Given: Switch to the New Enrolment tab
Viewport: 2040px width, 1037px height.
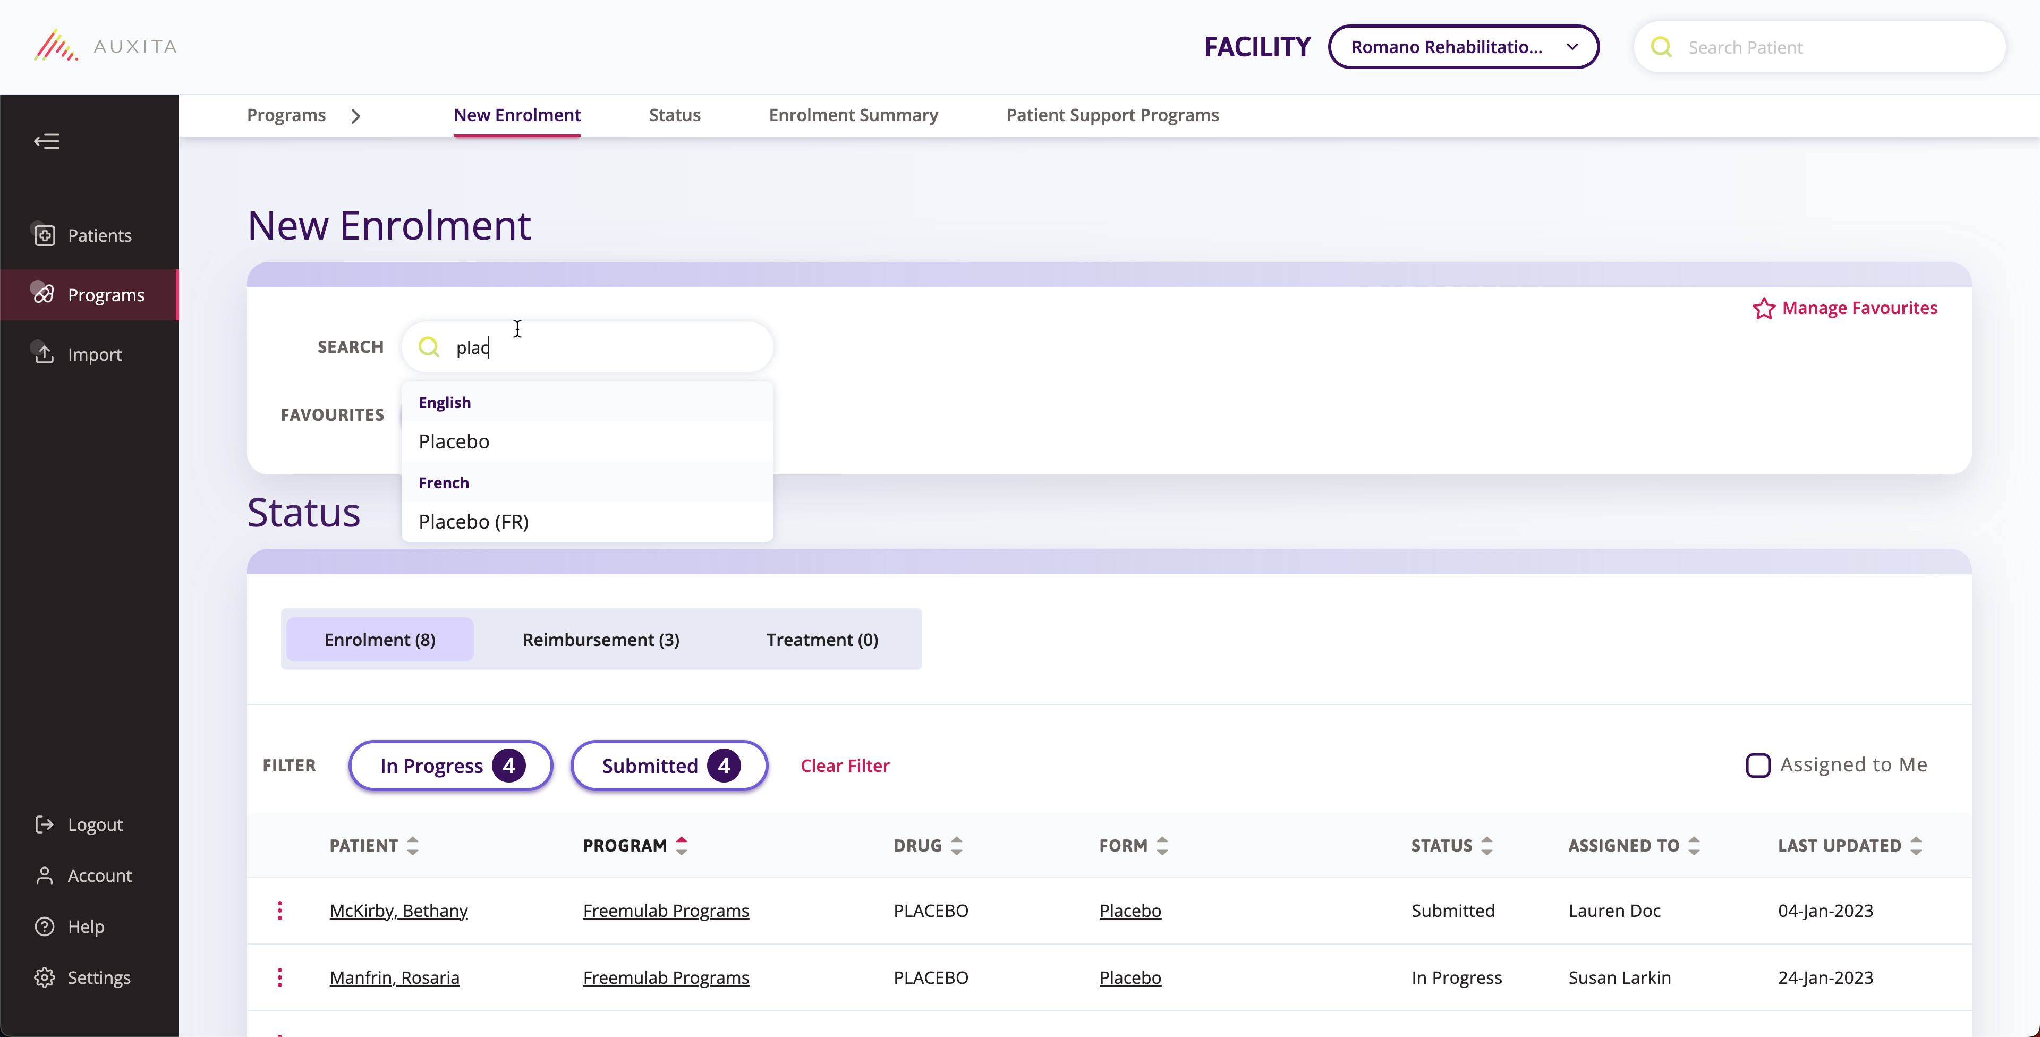Looking at the screenshot, I should pyautogui.click(x=517, y=115).
